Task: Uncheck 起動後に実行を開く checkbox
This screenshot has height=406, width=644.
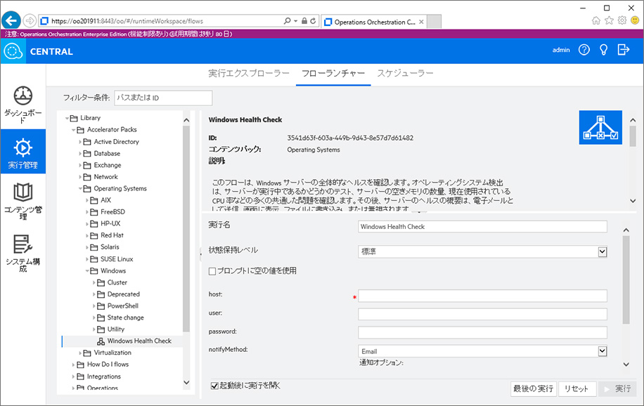Action: [x=215, y=386]
